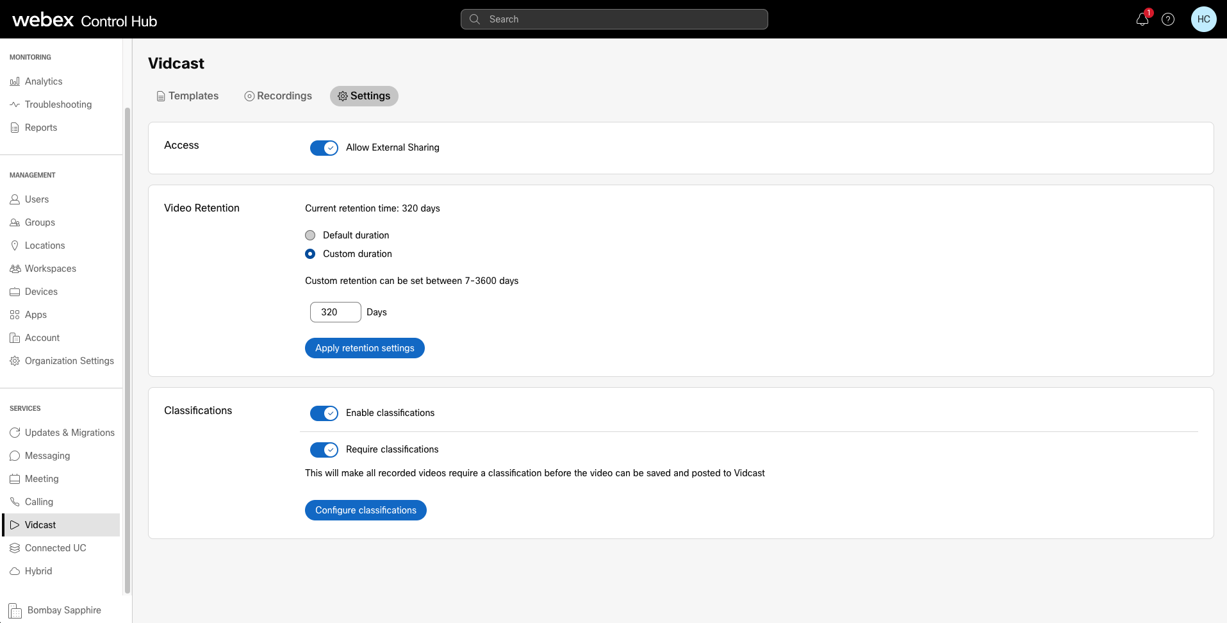Click Apply retention settings button

tap(365, 348)
